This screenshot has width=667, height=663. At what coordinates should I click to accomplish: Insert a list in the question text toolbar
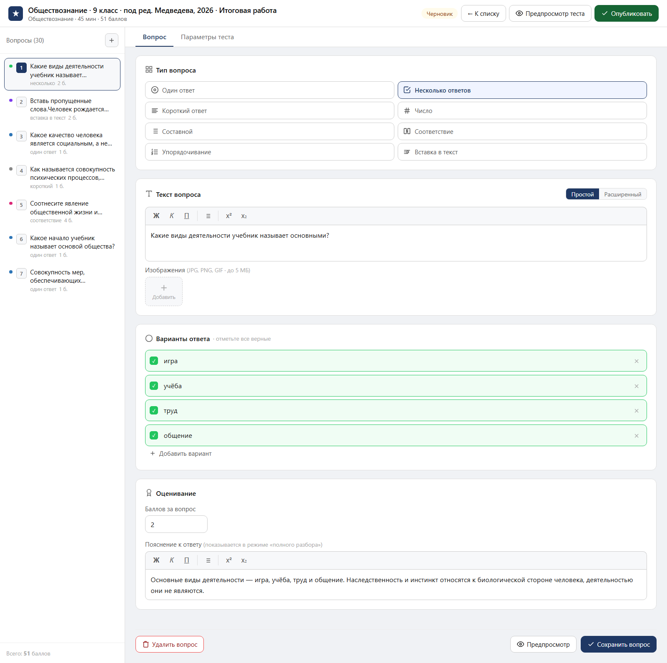click(208, 216)
